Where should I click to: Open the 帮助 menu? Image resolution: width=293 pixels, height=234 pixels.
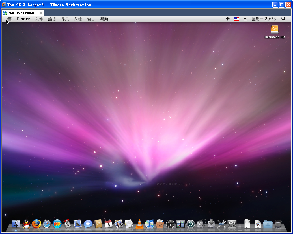coord(104,19)
